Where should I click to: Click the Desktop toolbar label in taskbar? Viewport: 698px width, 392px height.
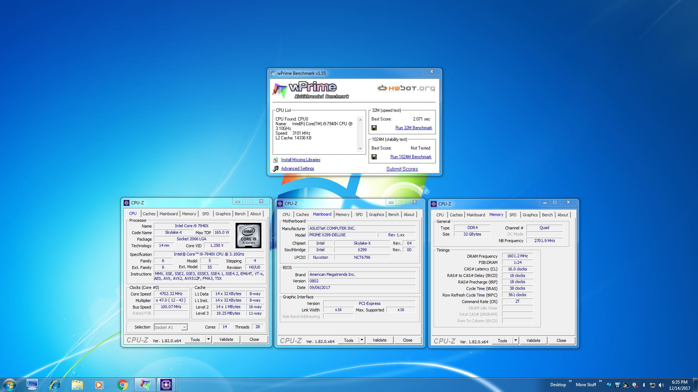[x=558, y=385]
